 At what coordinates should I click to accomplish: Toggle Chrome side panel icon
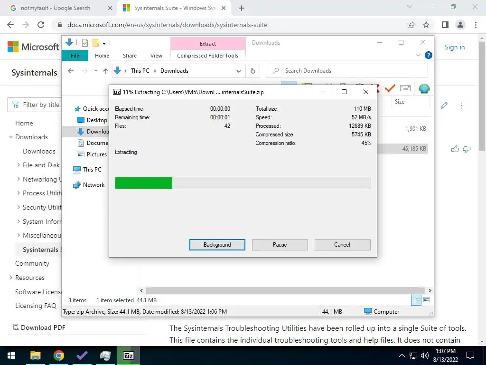445,25
